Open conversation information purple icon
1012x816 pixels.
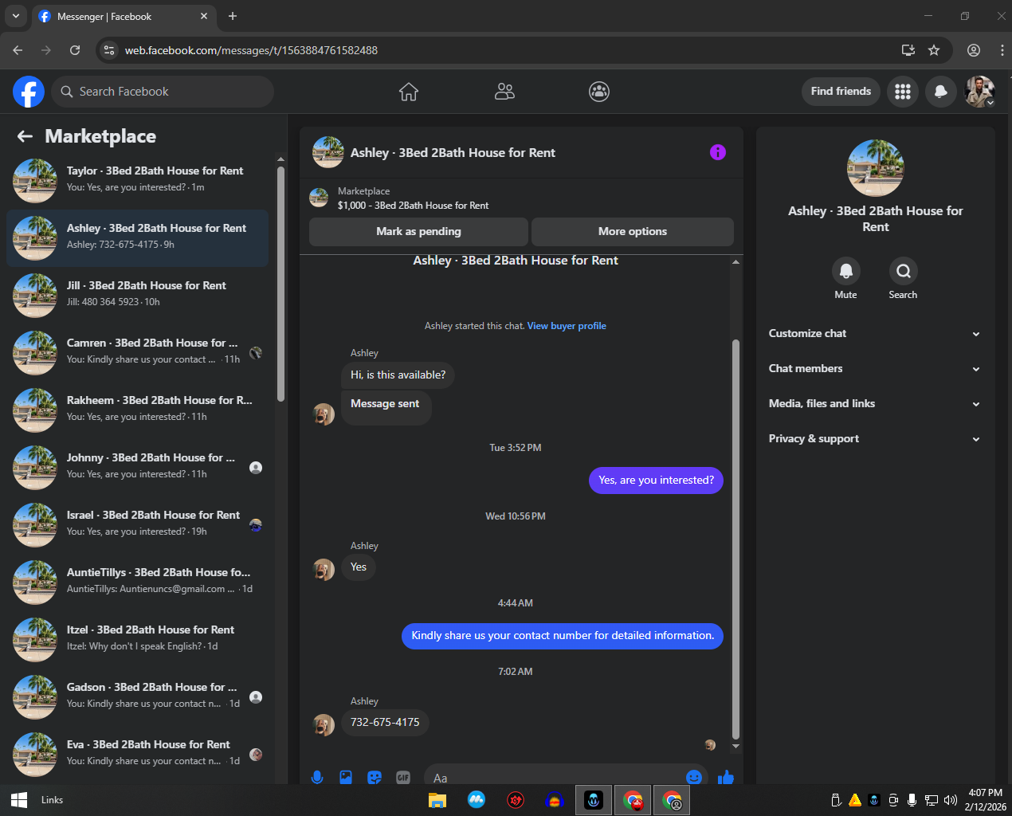coord(718,152)
